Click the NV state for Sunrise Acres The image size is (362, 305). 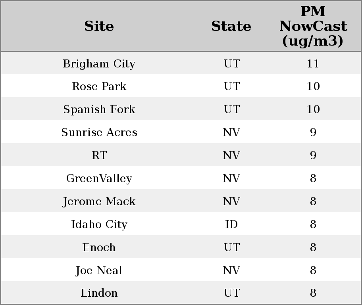231,132
